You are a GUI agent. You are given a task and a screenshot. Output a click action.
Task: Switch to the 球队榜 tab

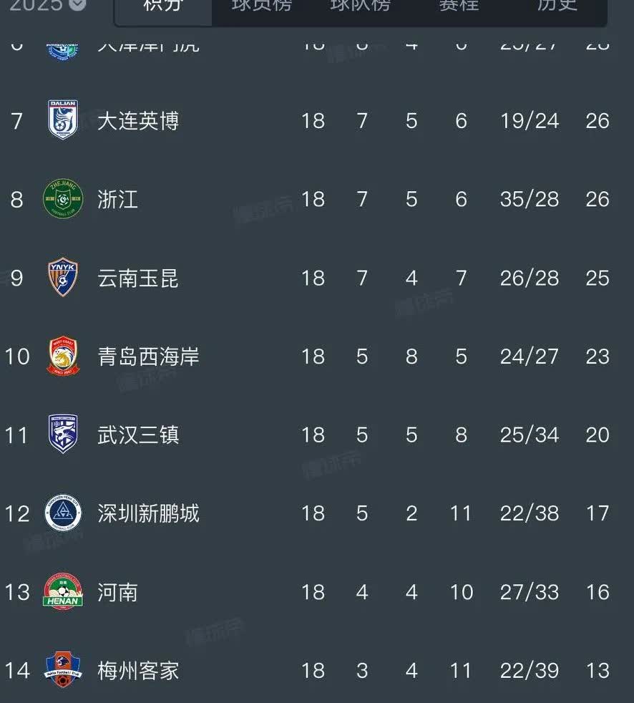[x=360, y=5]
